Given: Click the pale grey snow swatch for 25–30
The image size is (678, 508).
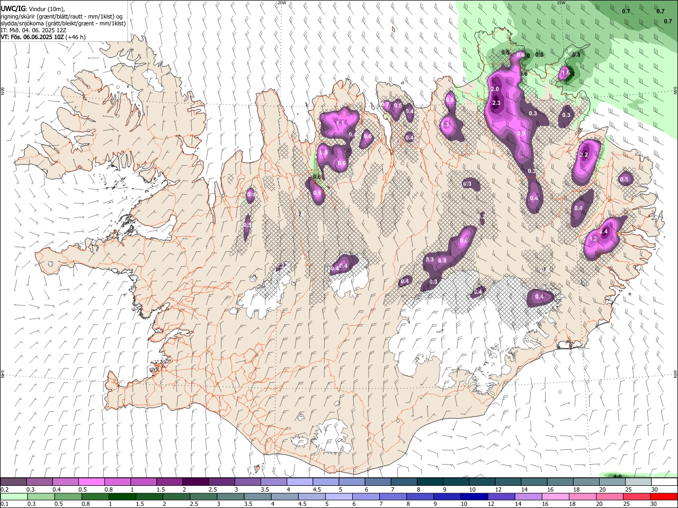Looking at the screenshot, I should tap(638, 482).
